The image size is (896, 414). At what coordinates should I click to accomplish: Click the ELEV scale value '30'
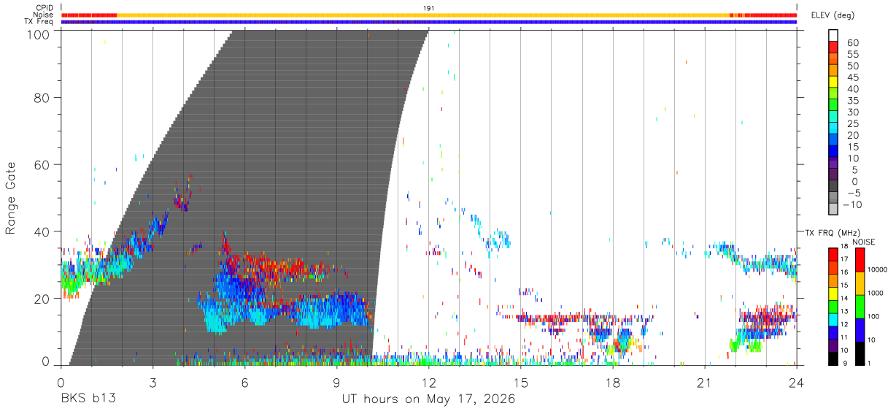coord(853,112)
